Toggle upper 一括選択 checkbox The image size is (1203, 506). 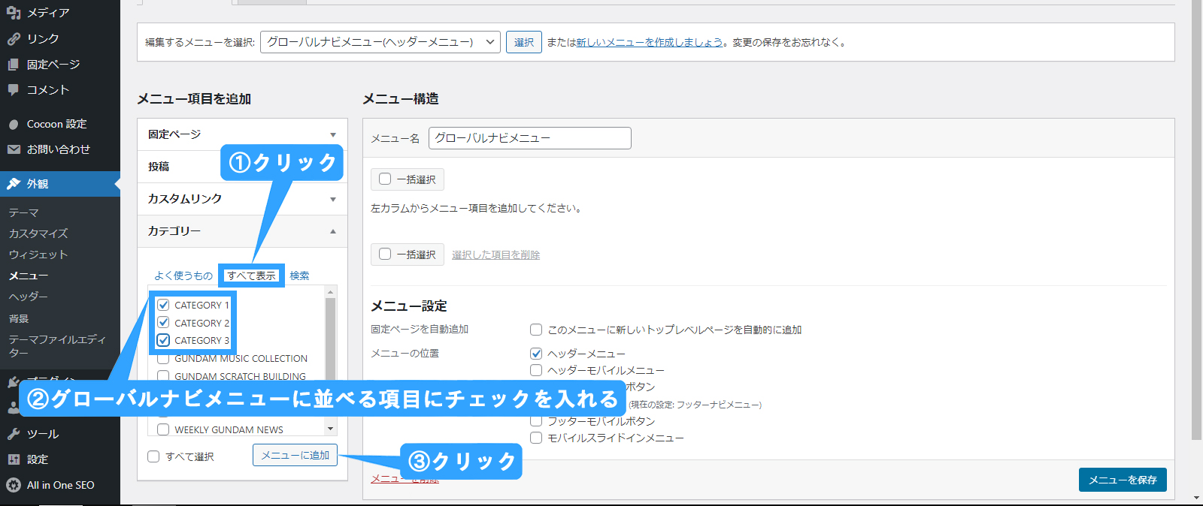(385, 179)
